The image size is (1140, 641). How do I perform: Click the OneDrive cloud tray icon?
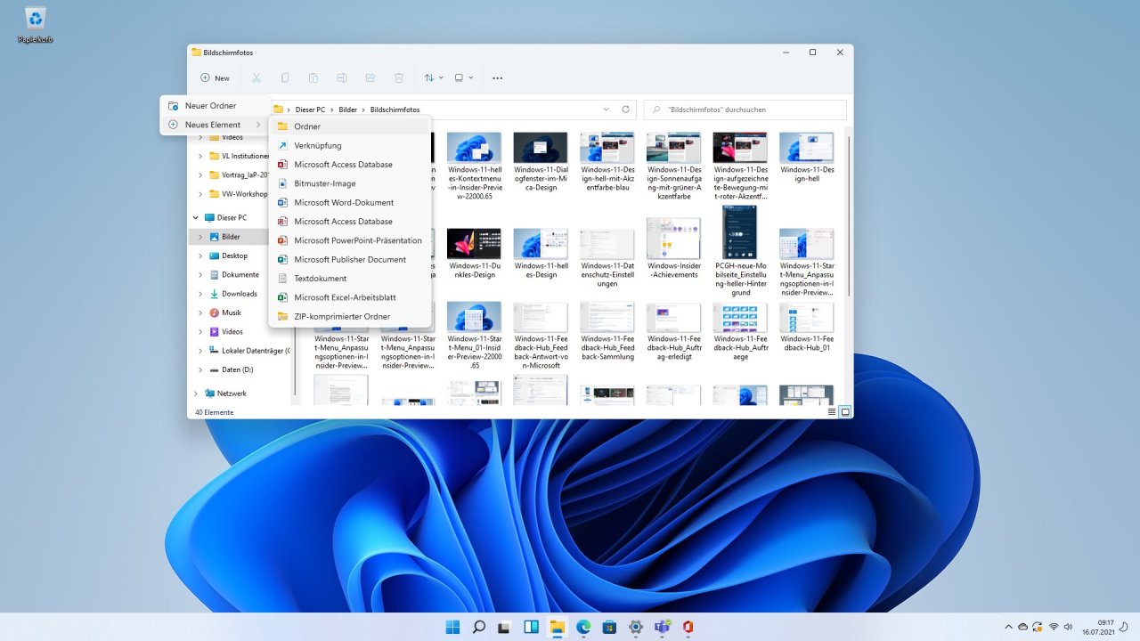click(x=1023, y=627)
